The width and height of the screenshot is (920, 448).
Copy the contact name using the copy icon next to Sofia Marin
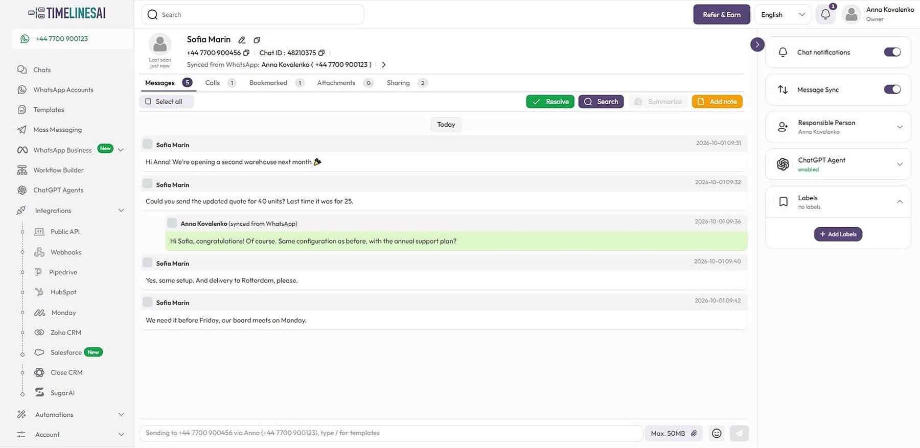[x=257, y=40]
